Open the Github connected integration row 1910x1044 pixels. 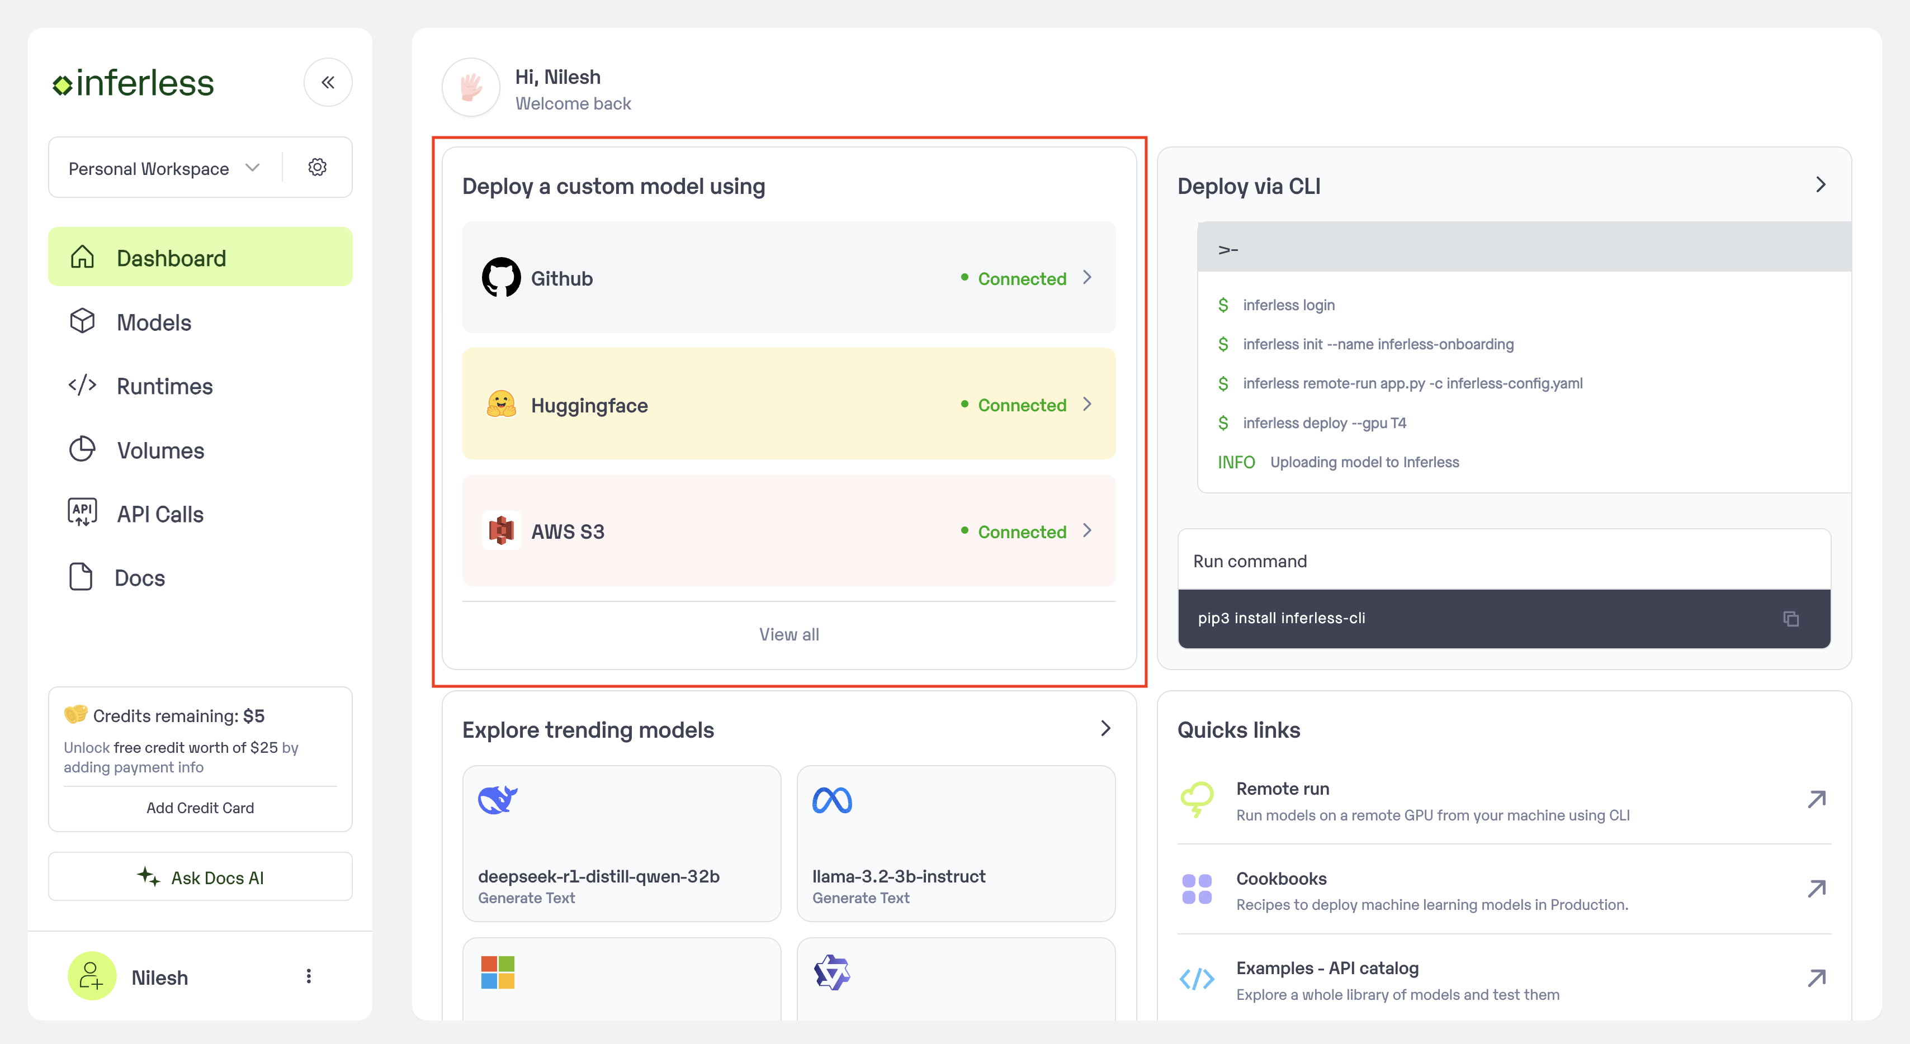pos(788,278)
